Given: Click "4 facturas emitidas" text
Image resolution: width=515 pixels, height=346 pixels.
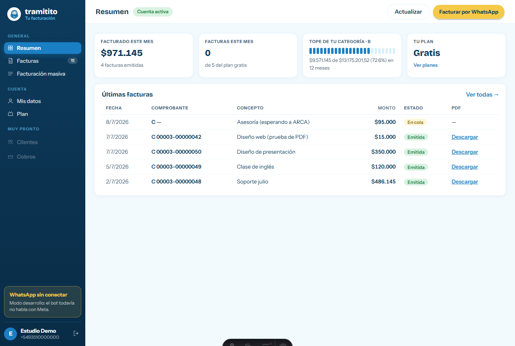Looking at the screenshot, I should click(x=122, y=65).
